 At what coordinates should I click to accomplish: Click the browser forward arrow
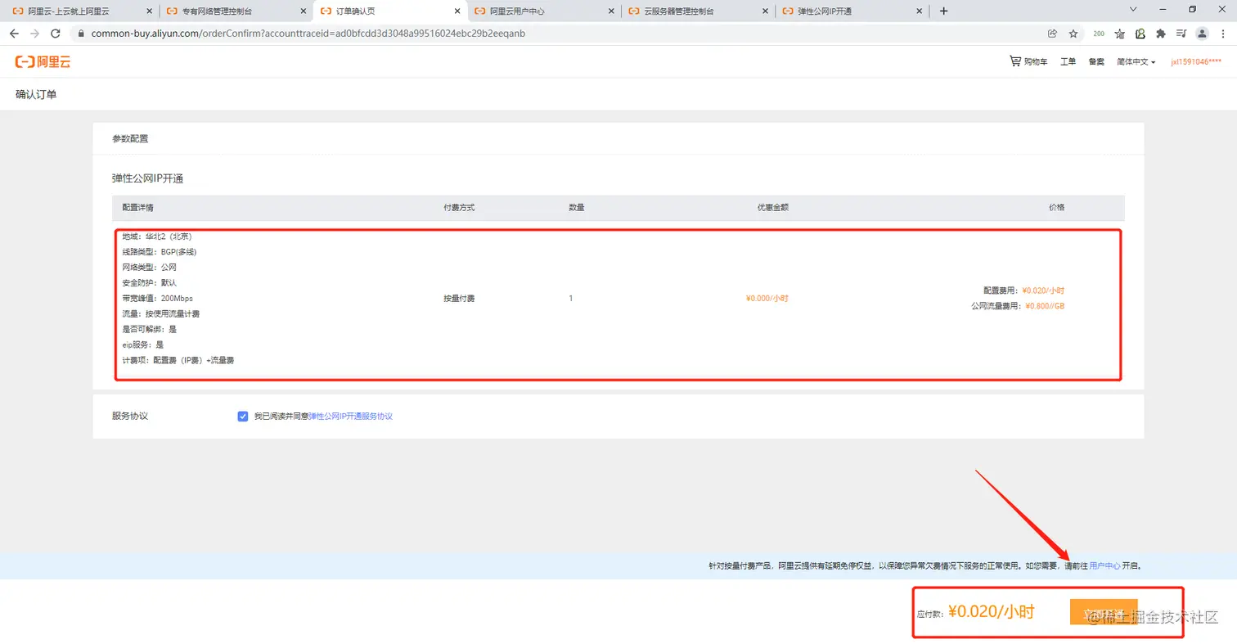click(x=34, y=34)
